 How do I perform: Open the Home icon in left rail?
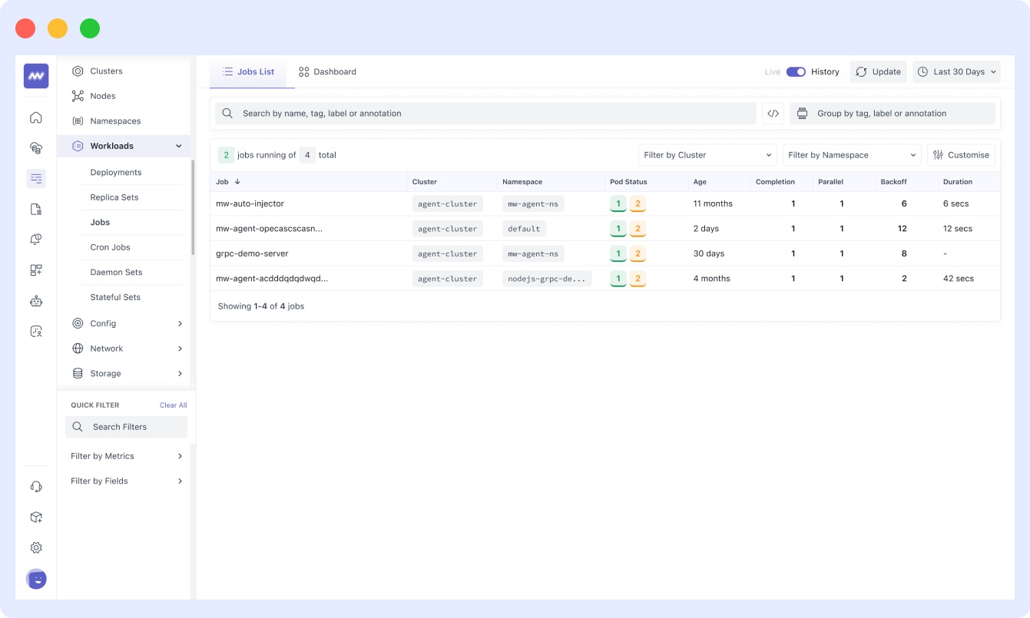click(x=36, y=117)
